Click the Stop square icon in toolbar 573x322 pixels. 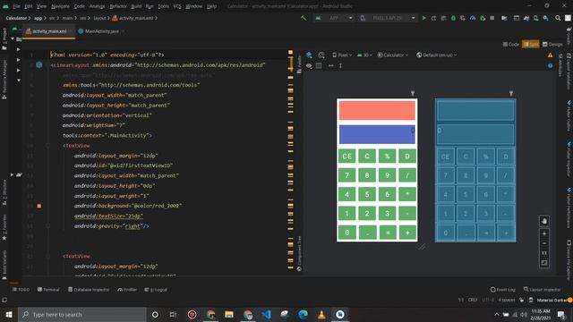(x=492, y=18)
